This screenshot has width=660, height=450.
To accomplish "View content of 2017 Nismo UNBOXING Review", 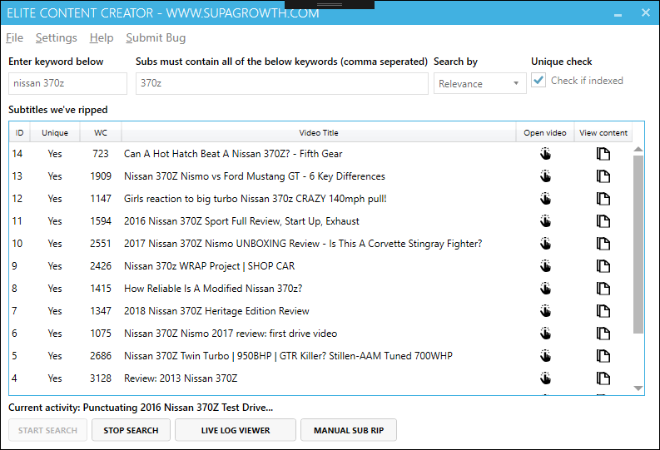I will [603, 244].
